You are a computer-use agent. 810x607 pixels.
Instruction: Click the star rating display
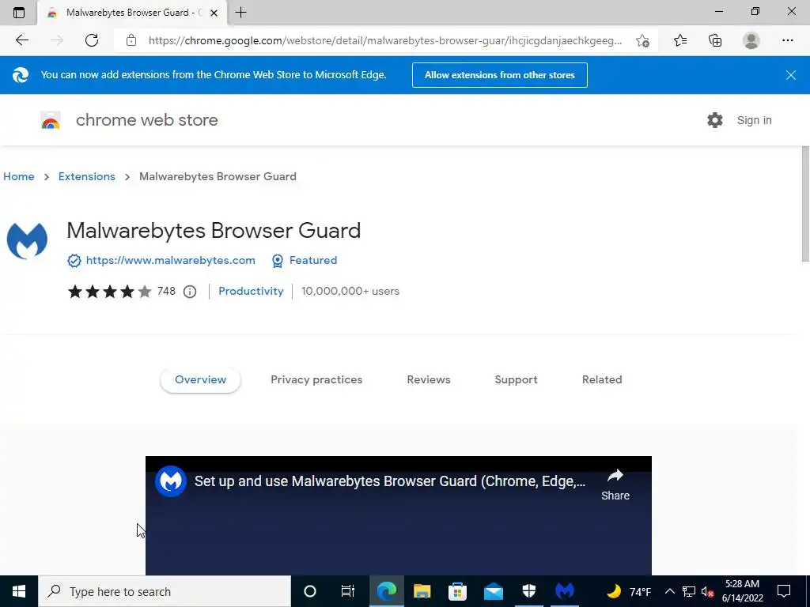pyautogui.click(x=109, y=292)
